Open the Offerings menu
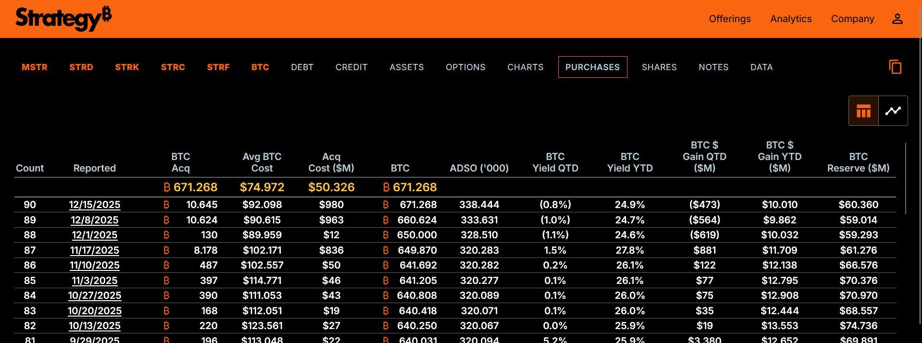The width and height of the screenshot is (922, 343). (x=729, y=19)
